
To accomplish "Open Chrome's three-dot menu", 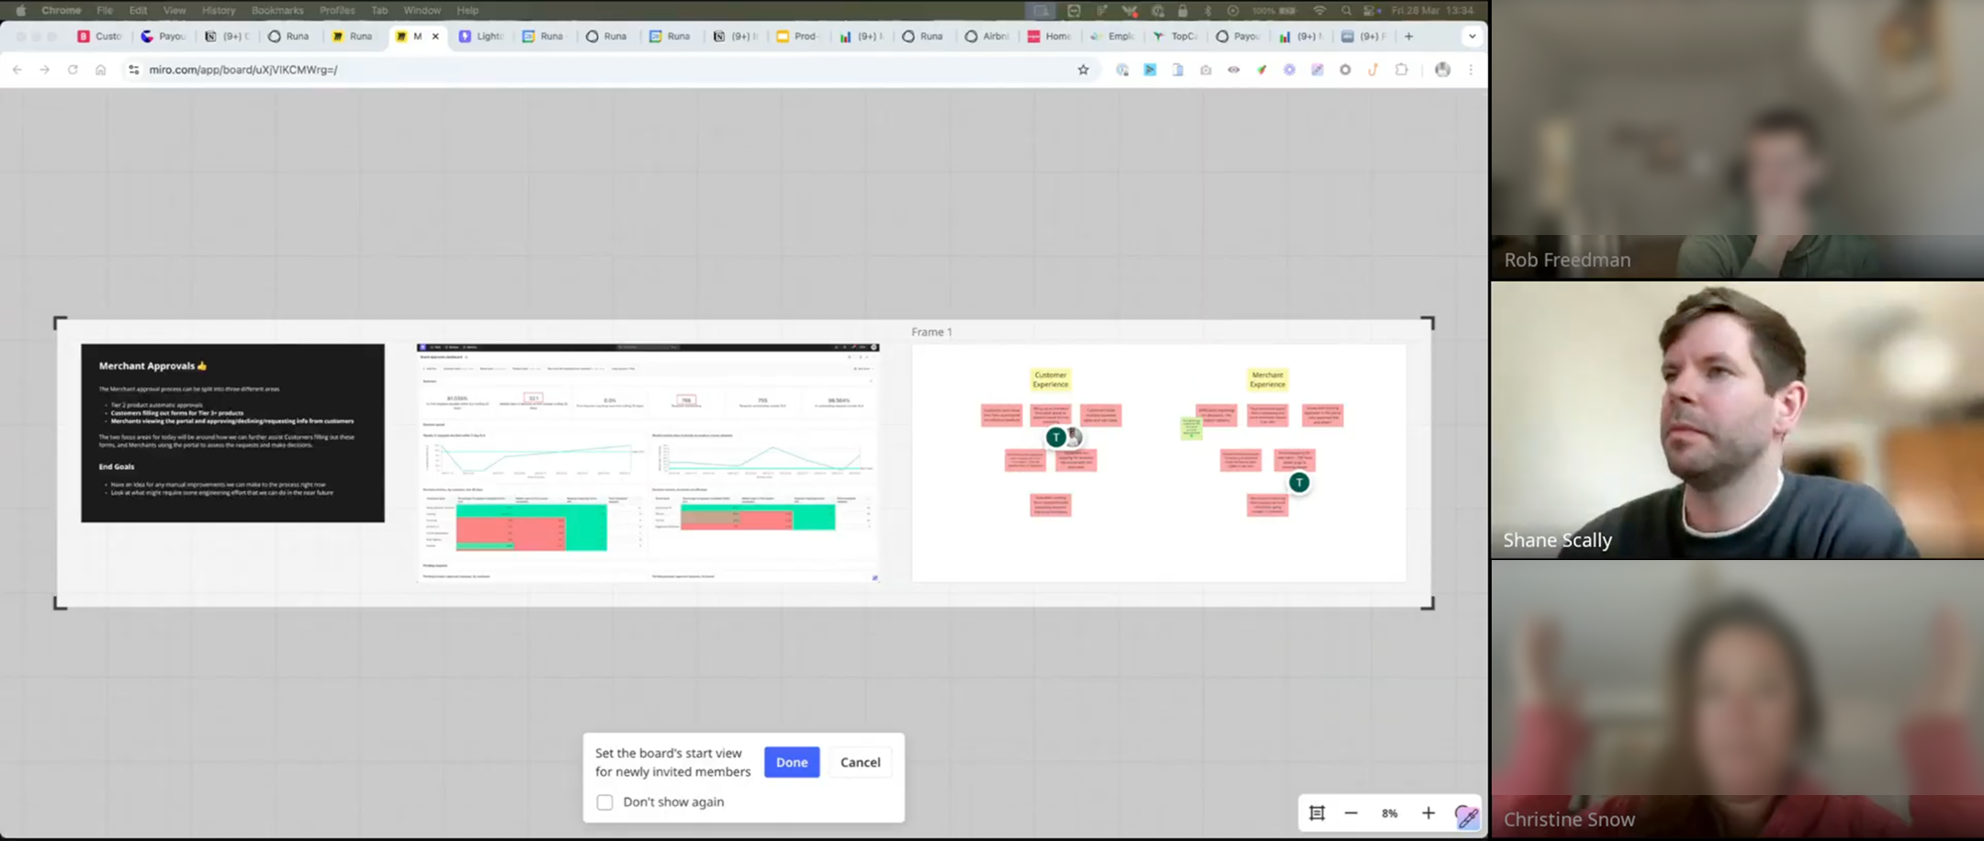I will (x=1471, y=70).
